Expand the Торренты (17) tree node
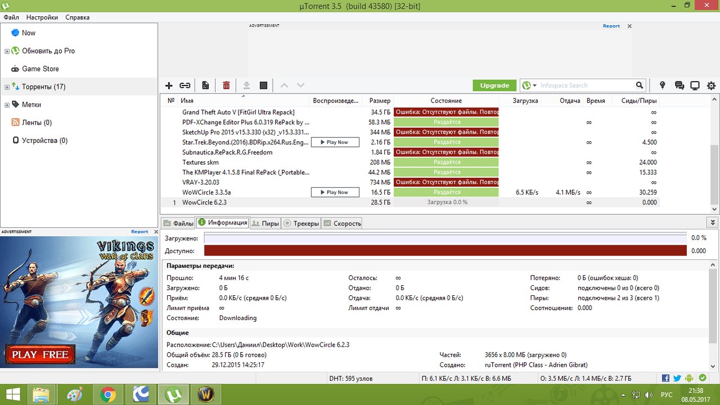Viewport: 720px width, 405px height. tap(7, 87)
